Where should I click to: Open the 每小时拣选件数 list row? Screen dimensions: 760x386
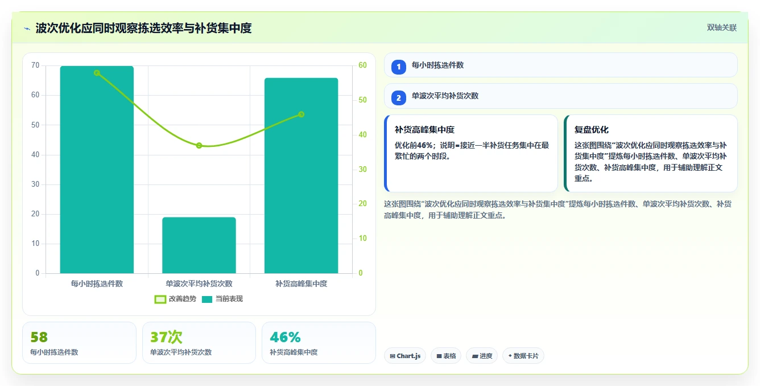click(x=560, y=65)
